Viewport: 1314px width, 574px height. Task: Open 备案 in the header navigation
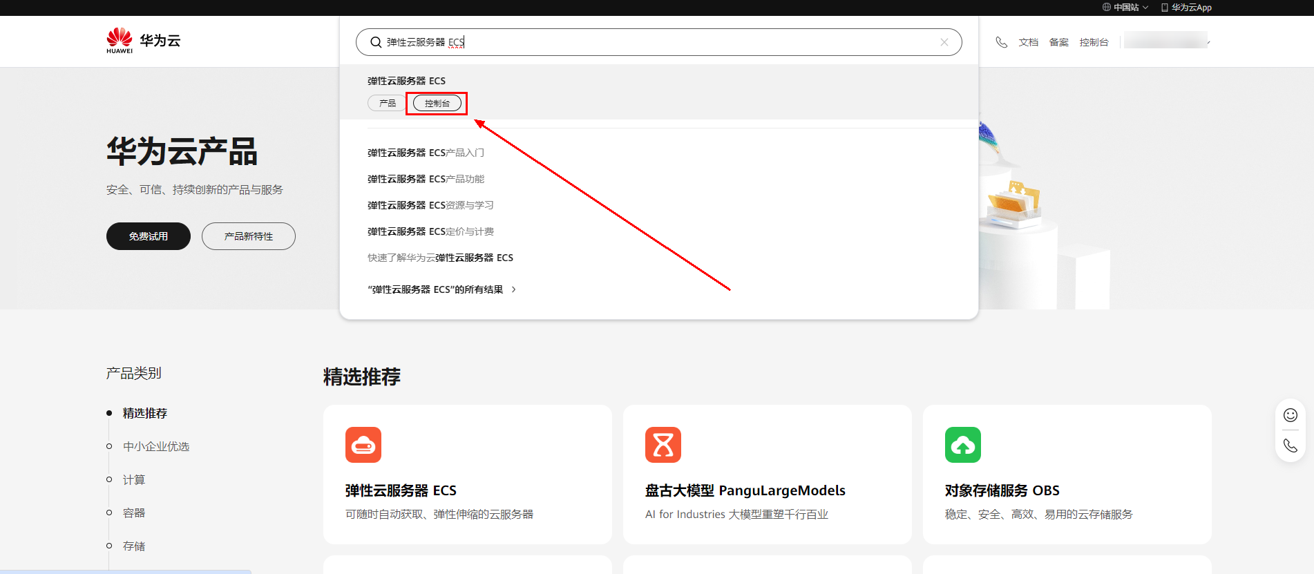click(1058, 42)
